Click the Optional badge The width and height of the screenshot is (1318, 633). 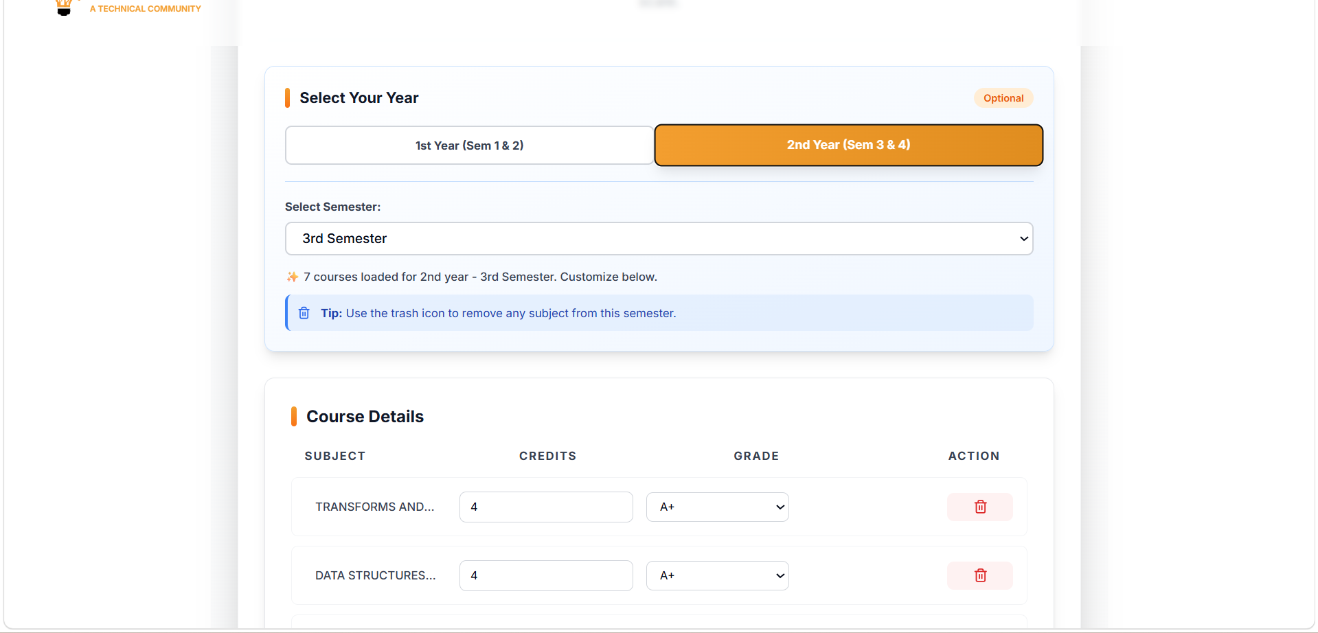click(1003, 98)
